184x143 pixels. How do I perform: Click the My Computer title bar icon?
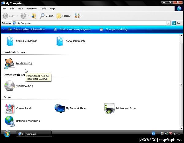(x=3, y=3)
